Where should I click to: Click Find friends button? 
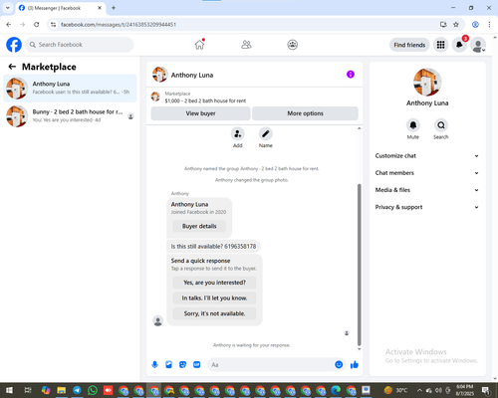[x=409, y=45]
